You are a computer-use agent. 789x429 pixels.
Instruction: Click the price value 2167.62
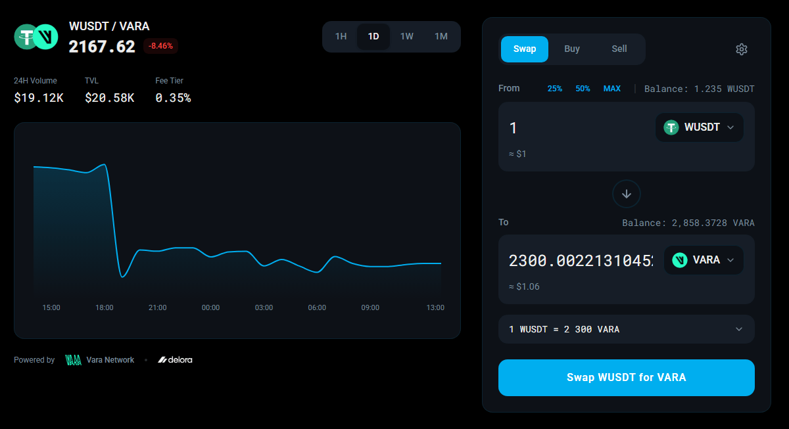(x=102, y=47)
